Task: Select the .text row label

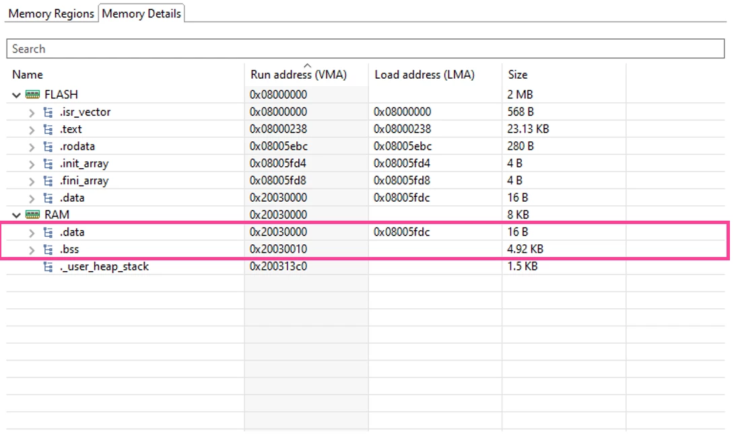Action: [71, 129]
